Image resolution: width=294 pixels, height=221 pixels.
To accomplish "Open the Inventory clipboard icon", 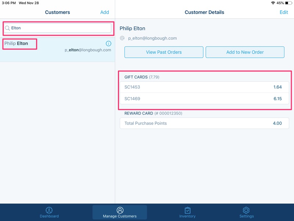I will [x=188, y=210].
